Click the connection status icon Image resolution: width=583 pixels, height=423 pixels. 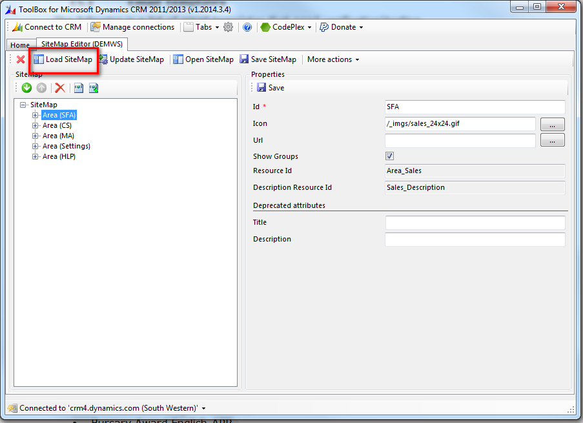(x=12, y=408)
